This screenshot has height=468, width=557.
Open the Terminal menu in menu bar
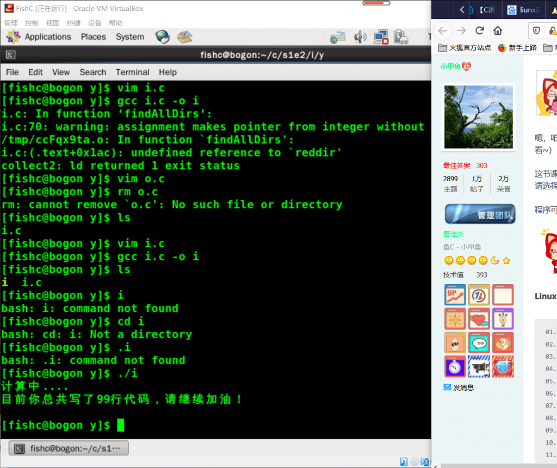pos(132,72)
